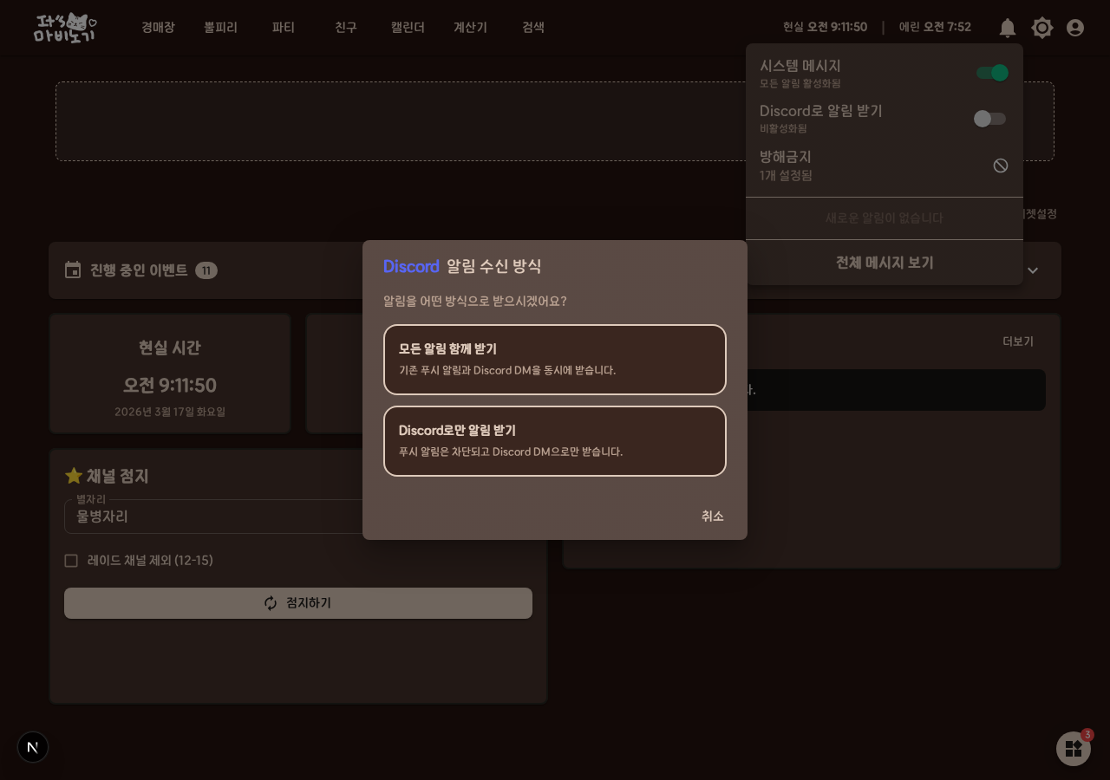Open the widgets button with badge 3
The height and width of the screenshot is (780, 1110).
coord(1074,749)
